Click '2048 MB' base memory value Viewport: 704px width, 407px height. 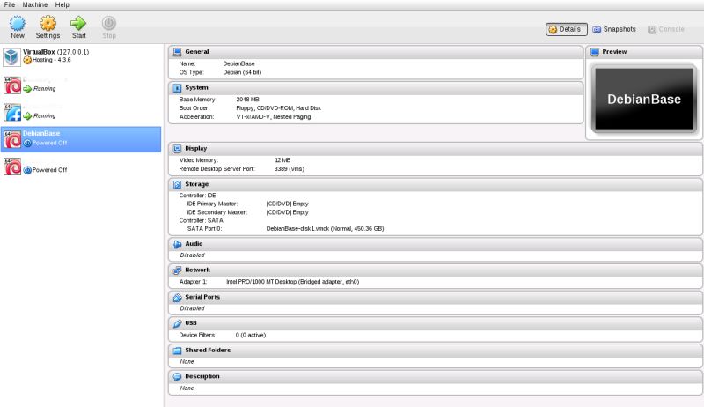coord(247,100)
